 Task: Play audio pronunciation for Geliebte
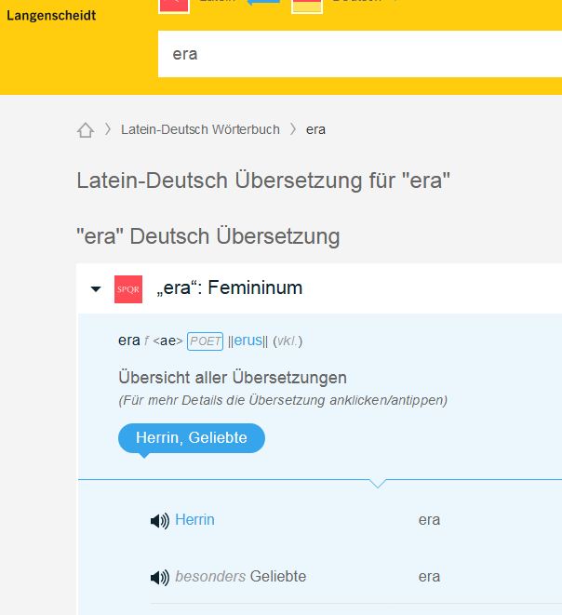159,578
